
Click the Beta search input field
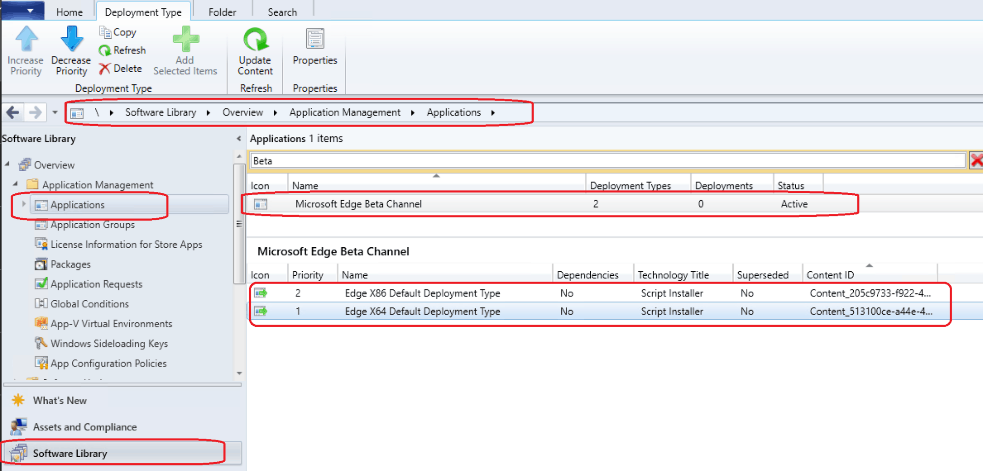pyautogui.click(x=607, y=161)
